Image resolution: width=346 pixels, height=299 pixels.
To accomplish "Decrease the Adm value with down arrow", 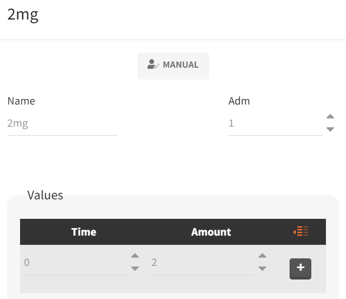I will coord(330,129).
